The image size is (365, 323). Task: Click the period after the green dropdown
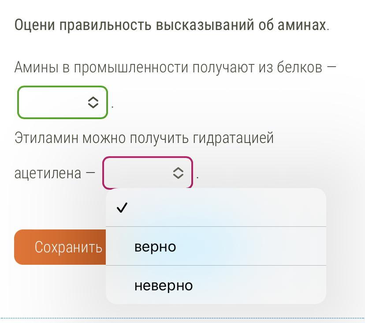pyautogui.click(x=112, y=108)
